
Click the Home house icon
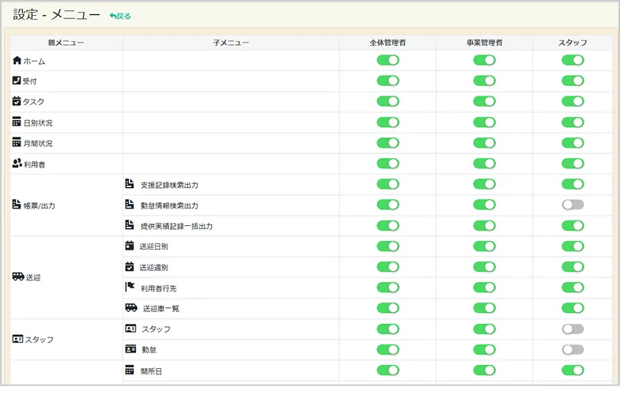17,60
